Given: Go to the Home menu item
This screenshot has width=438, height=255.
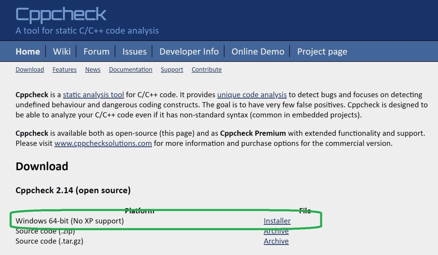Looking at the screenshot, I should 28,51.
